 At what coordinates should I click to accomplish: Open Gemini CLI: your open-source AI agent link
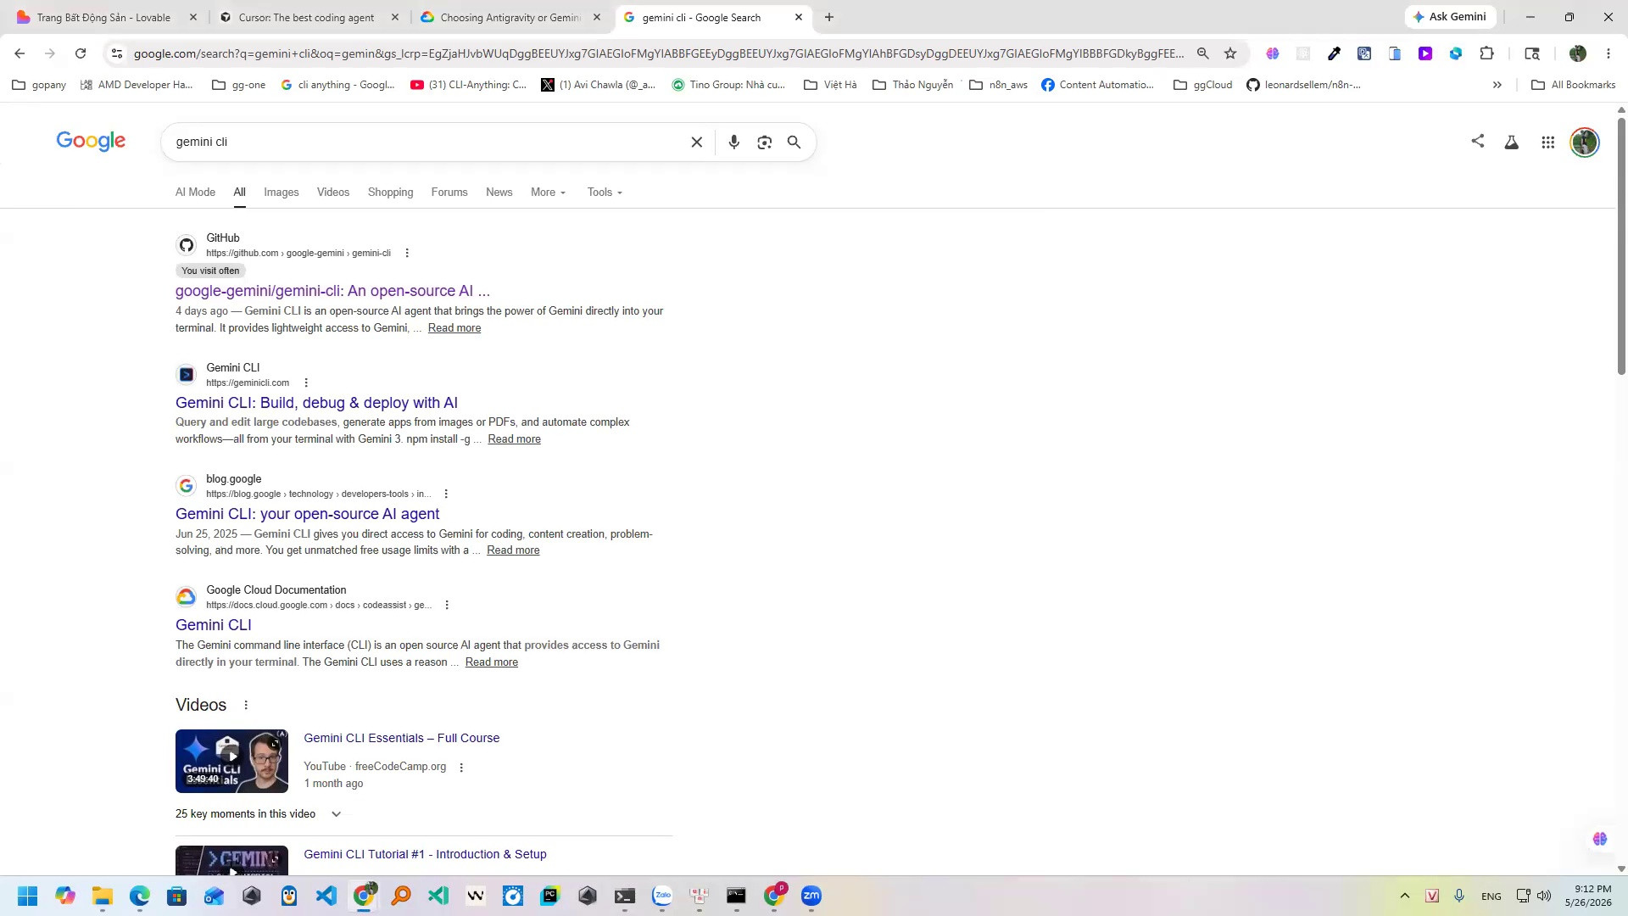[x=307, y=514]
